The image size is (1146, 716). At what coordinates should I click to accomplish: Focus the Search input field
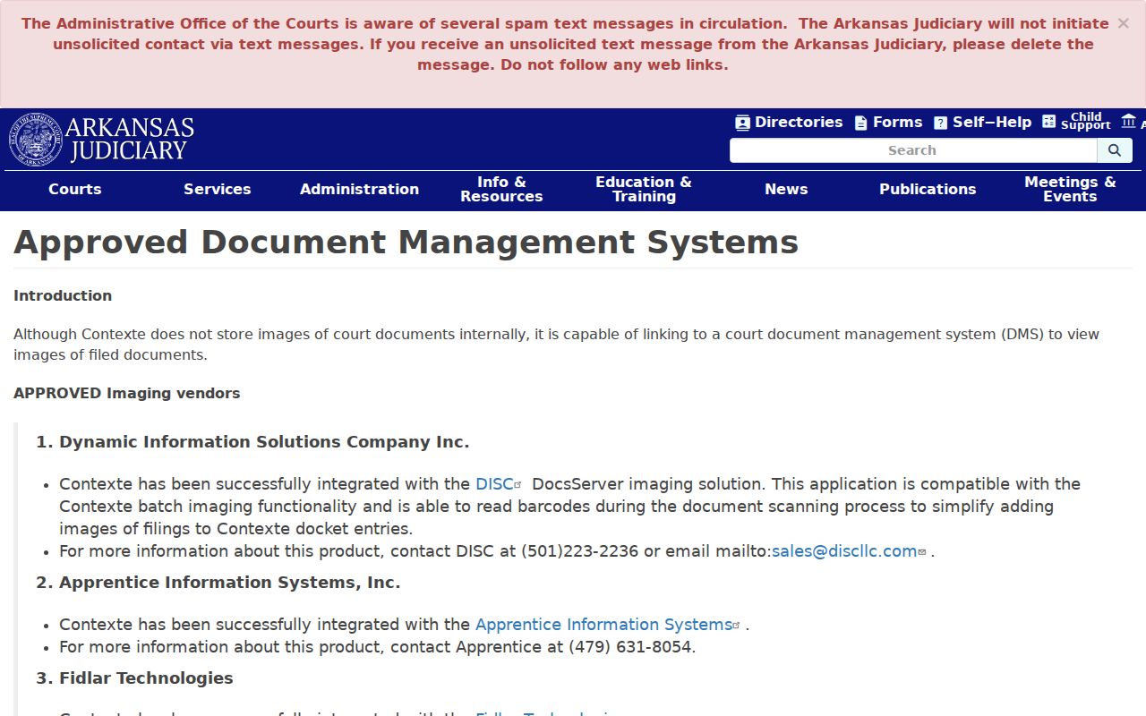point(913,150)
